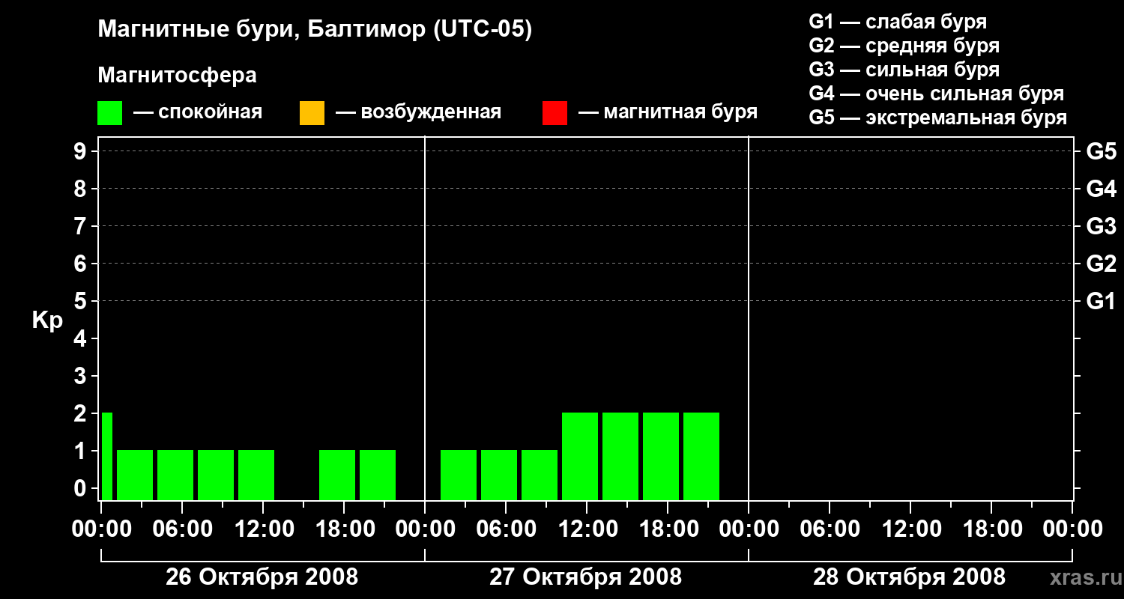Click the 'Kp' axis title
The height and width of the screenshot is (599, 1124).
(47, 320)
